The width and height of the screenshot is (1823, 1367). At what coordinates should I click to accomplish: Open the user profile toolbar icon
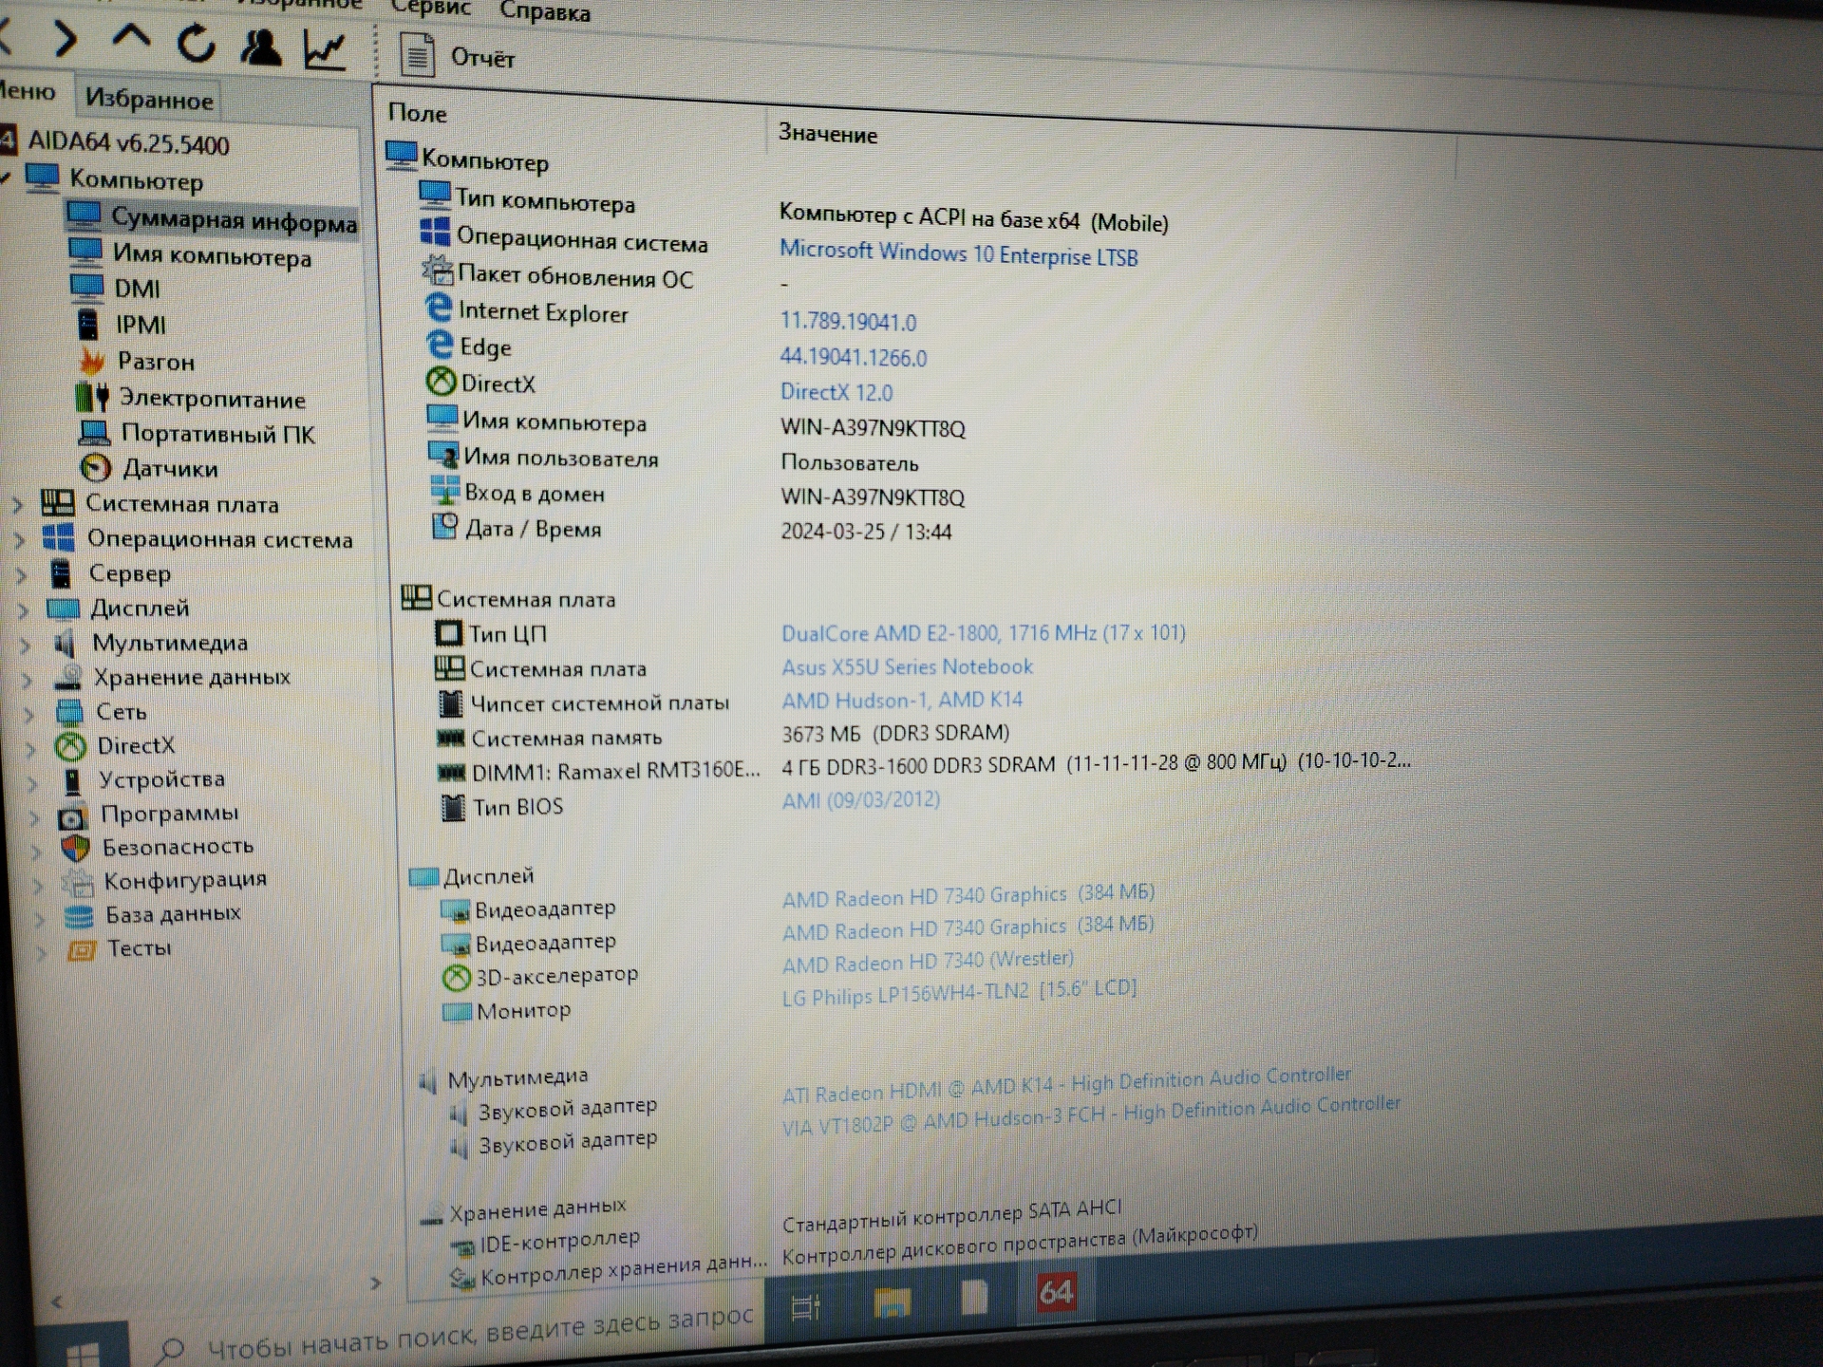click(260, 47)
